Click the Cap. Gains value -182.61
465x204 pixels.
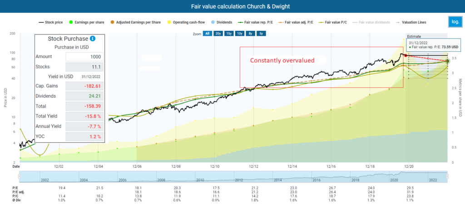[x=84, y=86]
